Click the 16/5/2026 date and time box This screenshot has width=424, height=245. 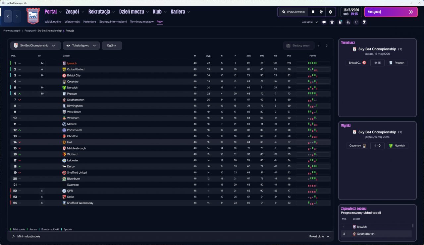(x=351, y=12)
